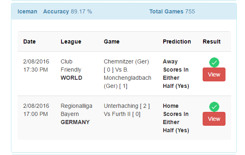Click Away Scores In Either Half prediction
Screen dimensions: 245x155
click(x=176, y=74)
